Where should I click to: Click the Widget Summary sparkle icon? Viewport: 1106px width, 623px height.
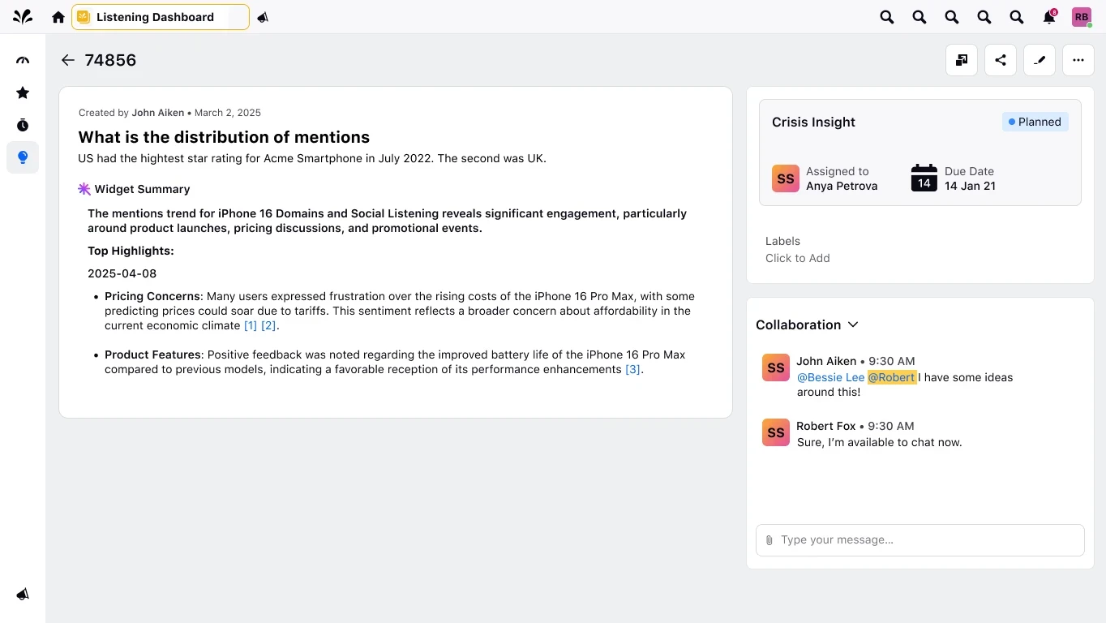click(84, 189)
